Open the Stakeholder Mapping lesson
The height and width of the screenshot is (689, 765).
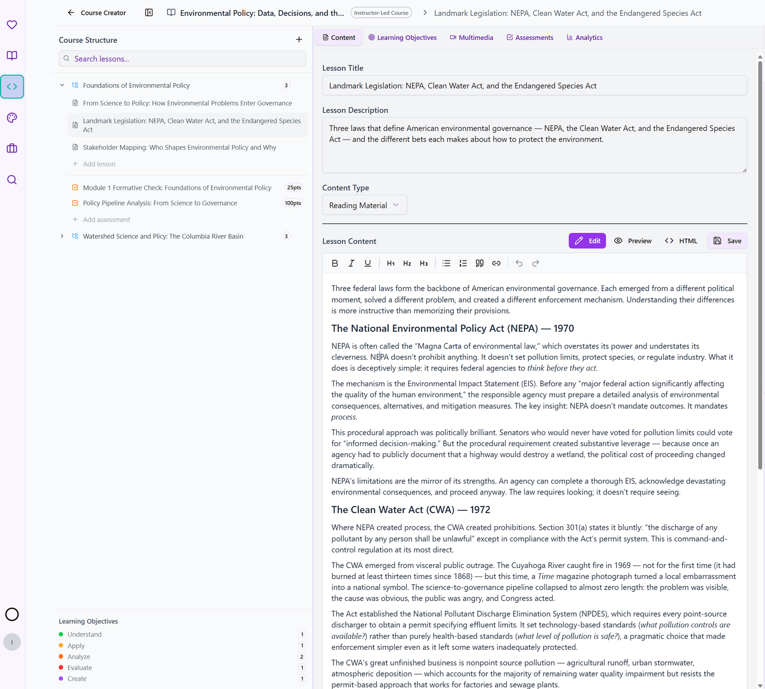pos(179,147)
